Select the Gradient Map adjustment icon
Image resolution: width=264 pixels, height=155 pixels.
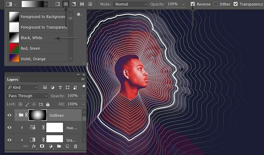[x=32, y=140]
